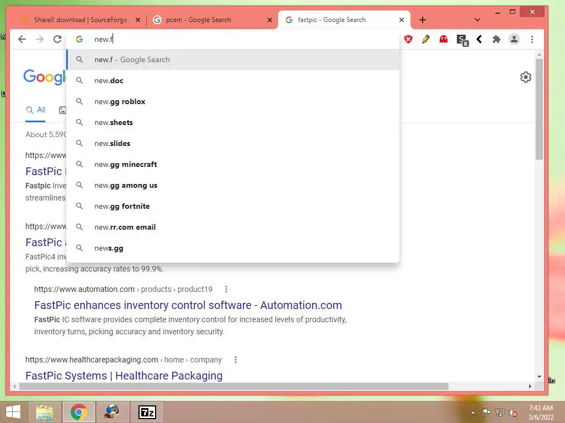This screenshot has width=565, height=423.
Task: Pick the new.sheets suggestion
Action: (233, 122)
